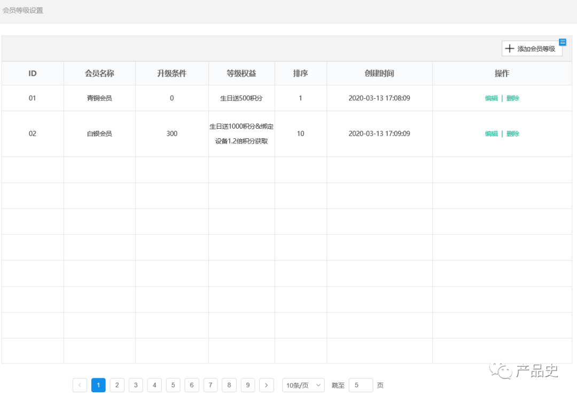
Task: Delete the 青铜会员 member level
Action: click(513, 98)
